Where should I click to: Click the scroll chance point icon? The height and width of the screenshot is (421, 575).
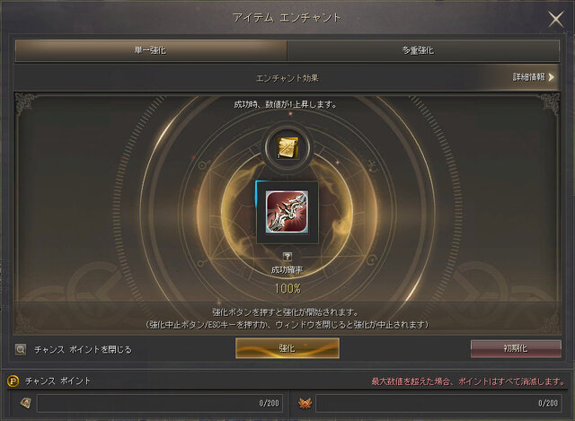pos(25,403)
